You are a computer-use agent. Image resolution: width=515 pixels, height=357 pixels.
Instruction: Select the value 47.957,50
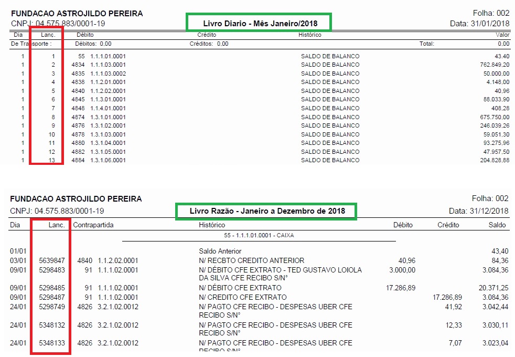pos(496,152)
